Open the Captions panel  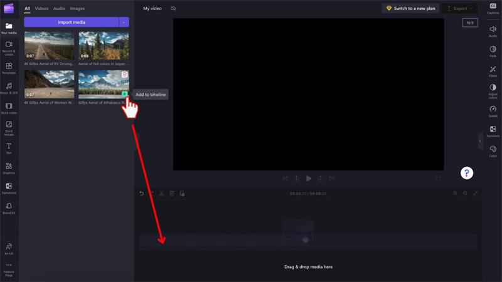[493, 8]
